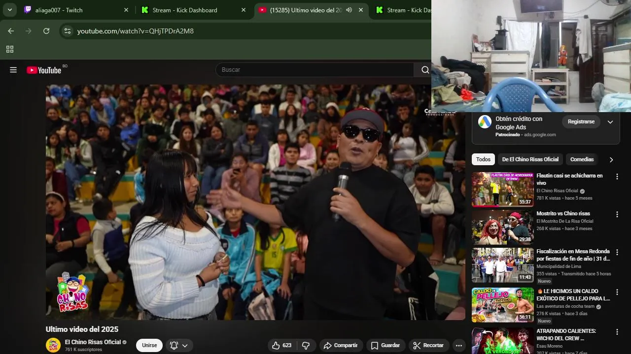Click the Guardar save button
Image resolution: width=631 pixels, height=354 pixels.
386,346
